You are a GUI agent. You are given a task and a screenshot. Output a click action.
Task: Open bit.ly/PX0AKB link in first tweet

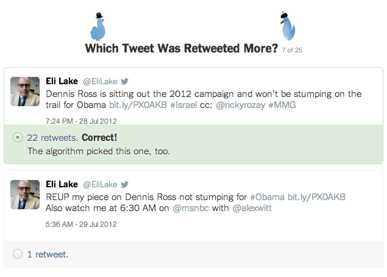click(138, 105)
